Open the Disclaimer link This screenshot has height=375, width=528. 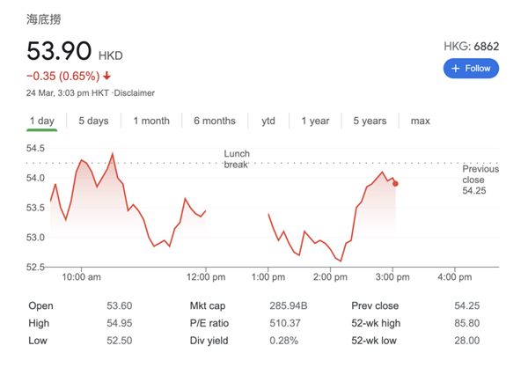[x=135, y=92]
